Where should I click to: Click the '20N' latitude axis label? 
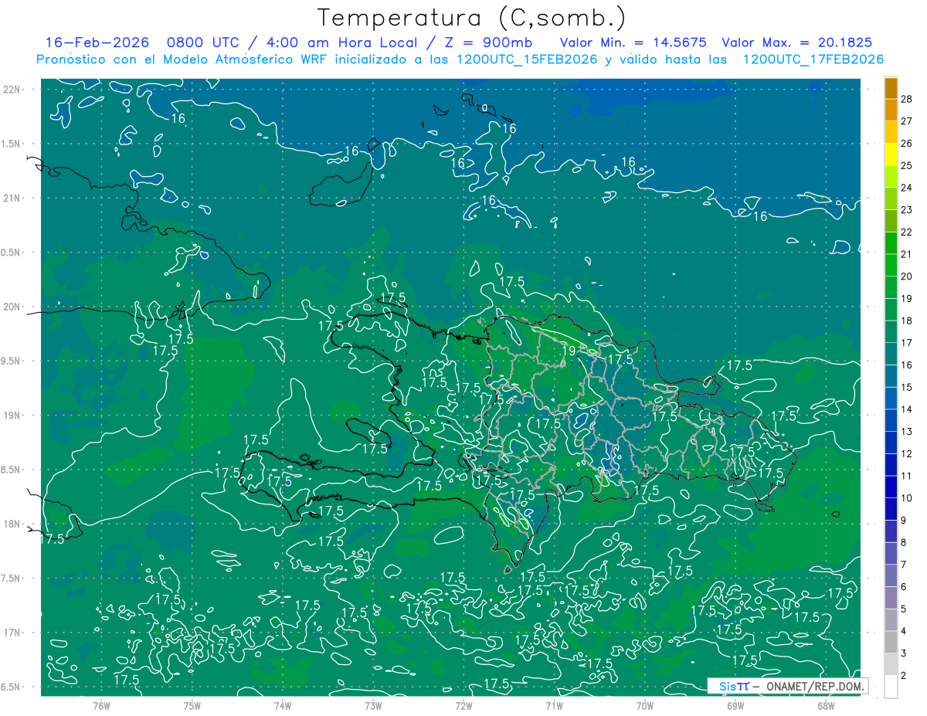(12, 307)
